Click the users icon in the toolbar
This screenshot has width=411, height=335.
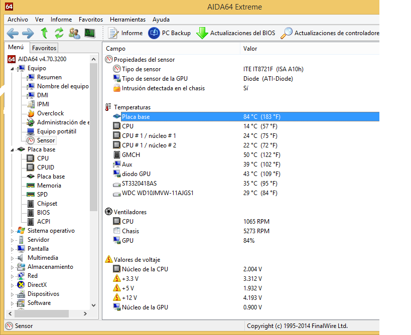pos(74,33)
